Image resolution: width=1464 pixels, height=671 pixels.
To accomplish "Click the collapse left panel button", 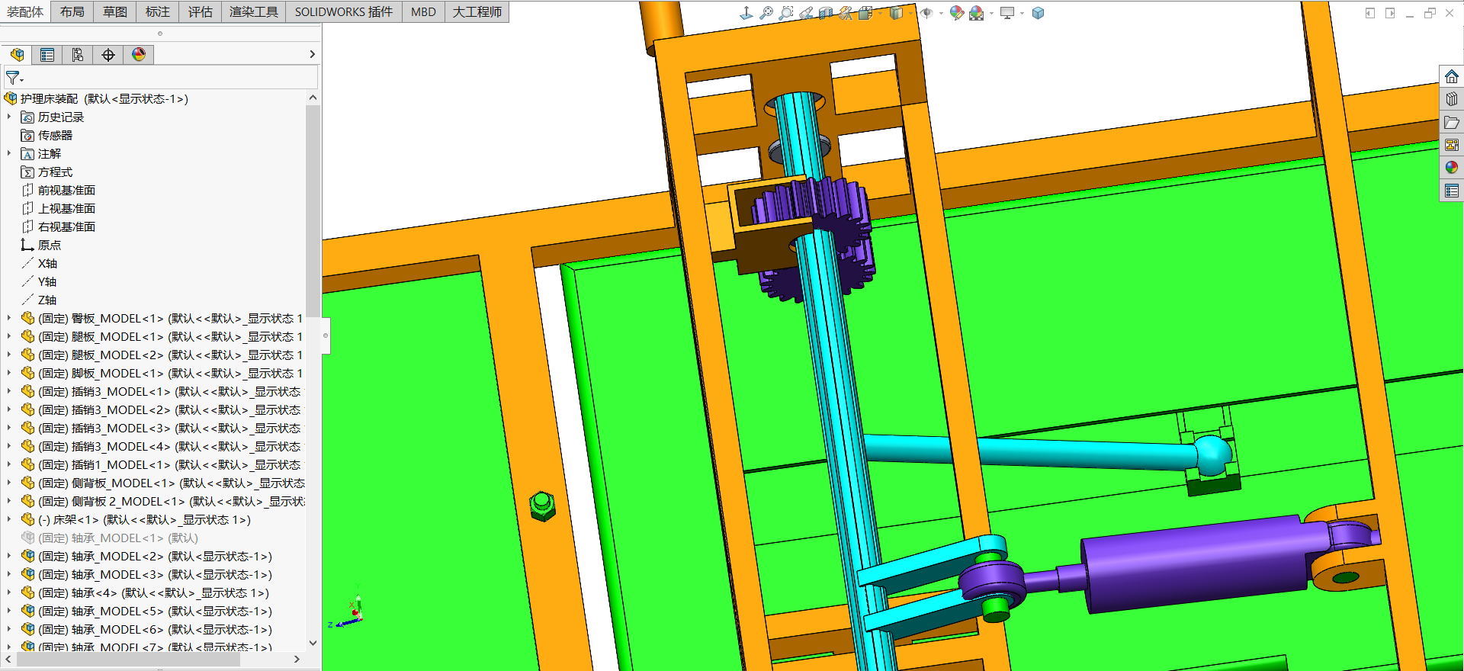I will click(326, 335).
